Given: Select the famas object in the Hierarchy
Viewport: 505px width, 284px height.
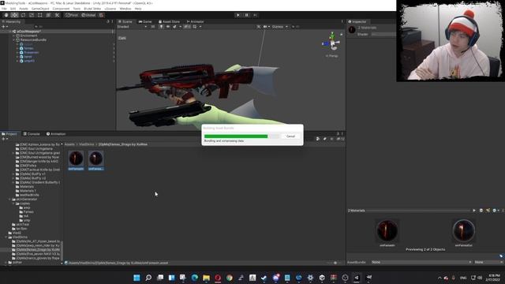Looking at the screenshot, I should [28, 48].
